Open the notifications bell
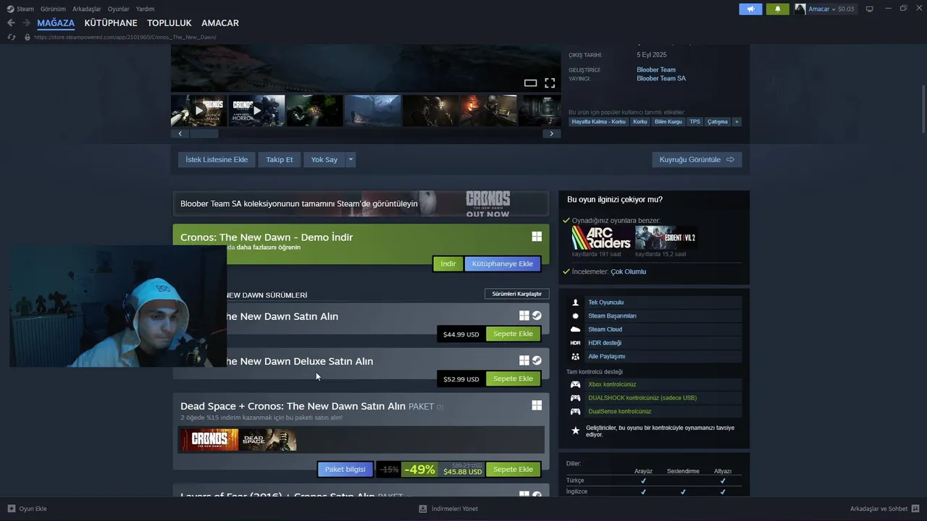The height and width of the screenshot is (521, 927). [x=778, y=9]
